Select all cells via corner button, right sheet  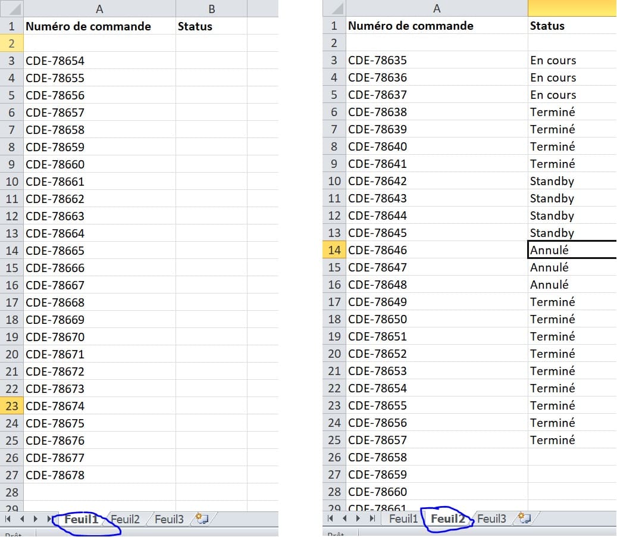point(334,8)
